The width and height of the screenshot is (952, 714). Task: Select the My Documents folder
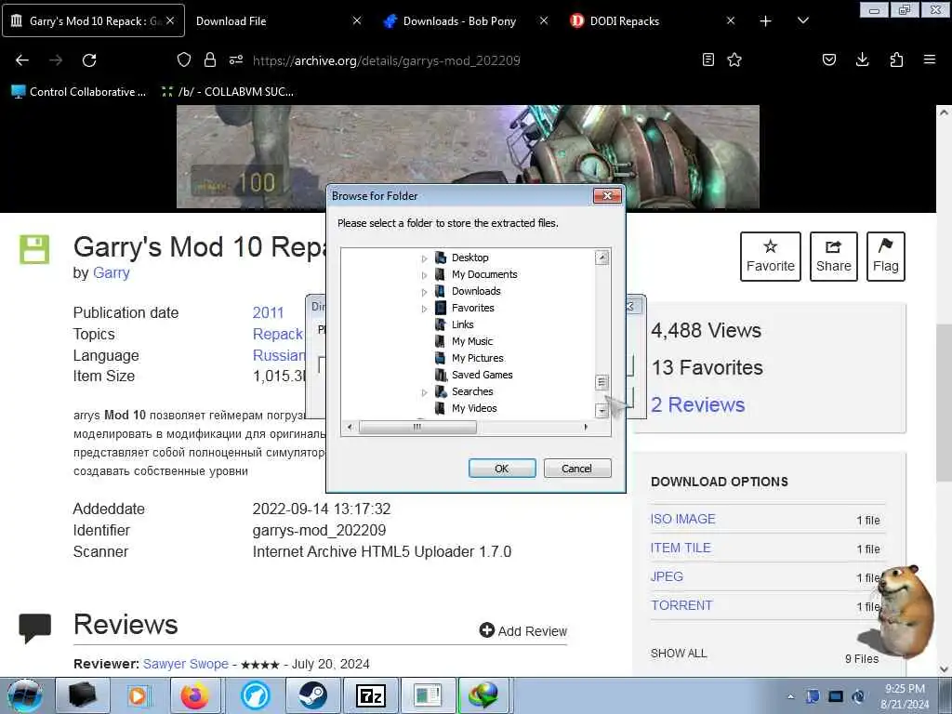click(x=483, y=274)
